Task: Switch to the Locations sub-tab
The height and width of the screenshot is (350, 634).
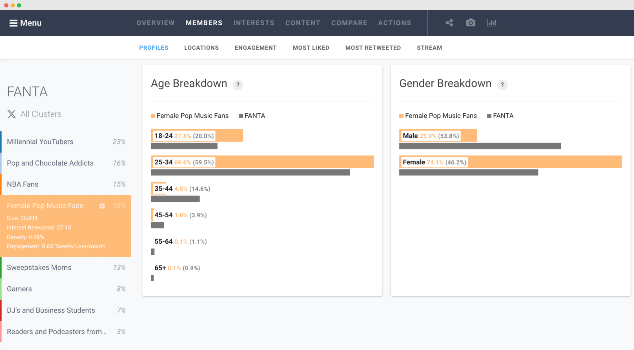Action: coord(201,48)
